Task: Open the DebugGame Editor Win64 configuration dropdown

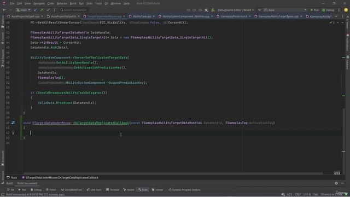Action: [x=236, y=10]
